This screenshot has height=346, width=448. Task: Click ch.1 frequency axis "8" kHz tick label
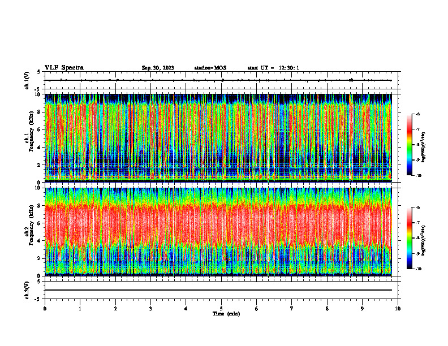pos(40,112)
